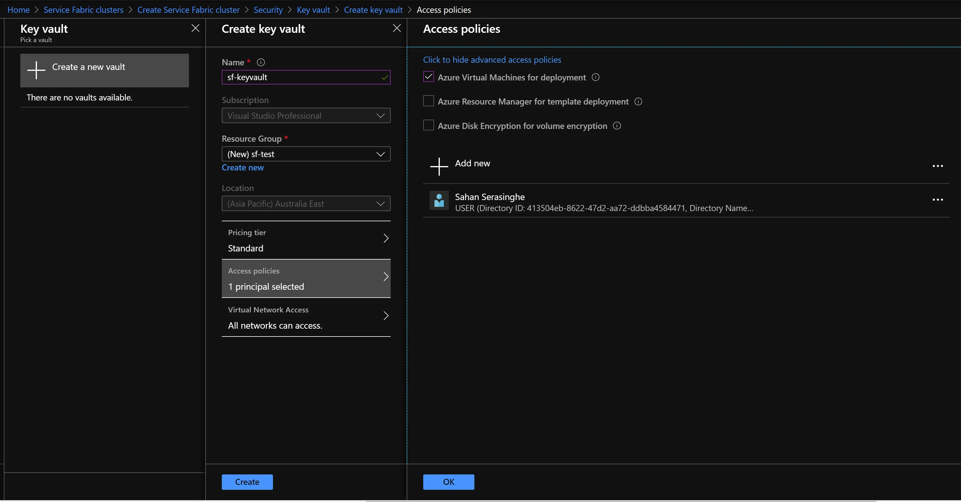This screenshot has height=502, width=961.
Task: Click info icon beside Azure Disk Encryption option
Action: [617, 126]
